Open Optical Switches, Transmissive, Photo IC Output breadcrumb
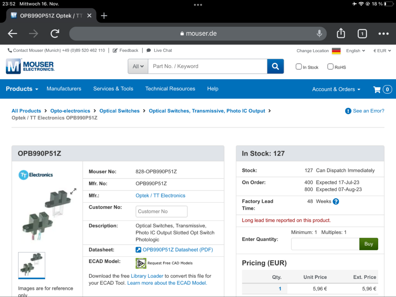This screenshot has height=297, width=396. point(207,111)
